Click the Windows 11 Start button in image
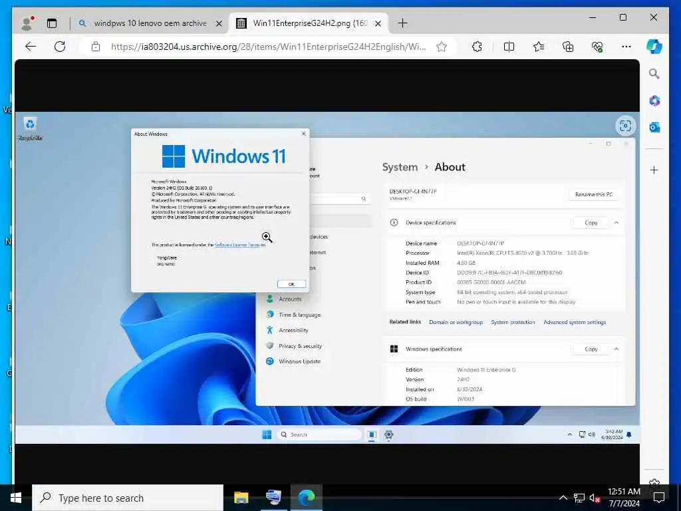The height and width of the screenshot is (511, 681). point(267,434)
